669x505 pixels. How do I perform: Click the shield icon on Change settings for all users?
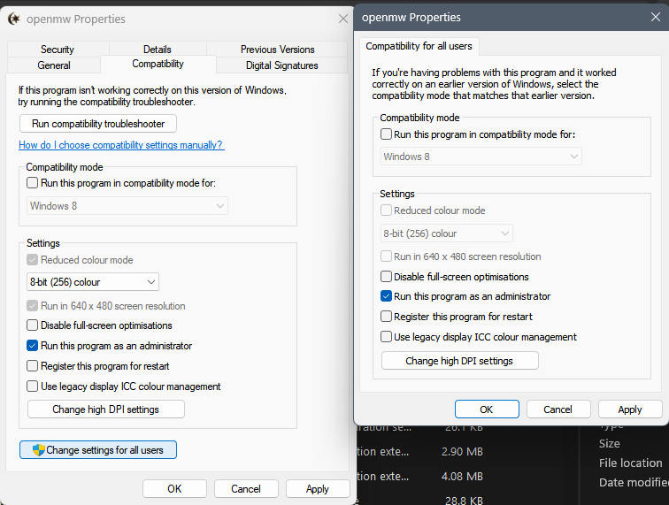pyautogui.click(x=39, y=450)
